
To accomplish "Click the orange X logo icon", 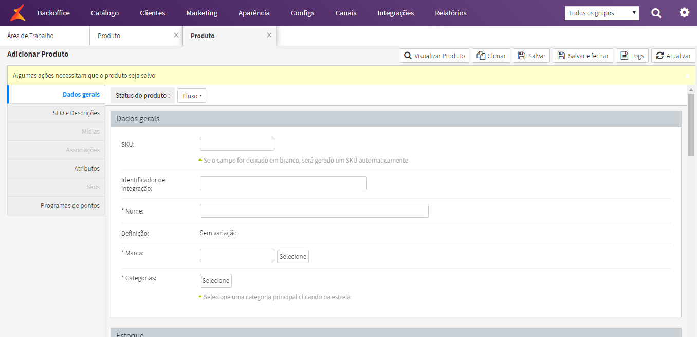I will (17, 13).
